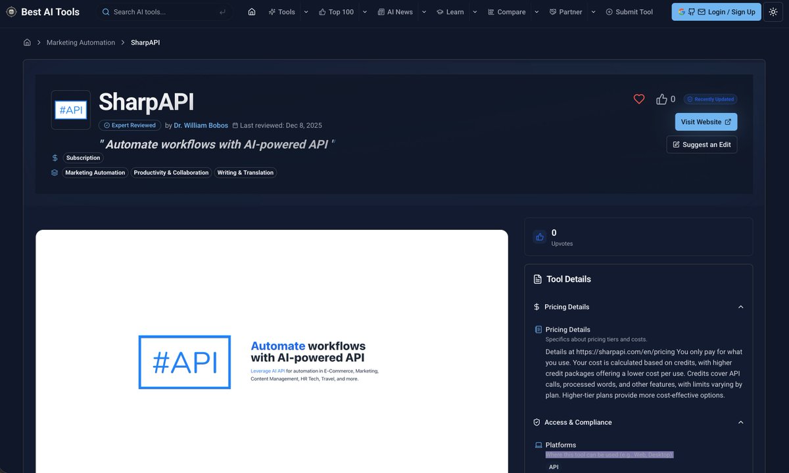Expand the dropdown arrow next to Tools
Viewport: 789px width, 473px height.
click(306, 12)
